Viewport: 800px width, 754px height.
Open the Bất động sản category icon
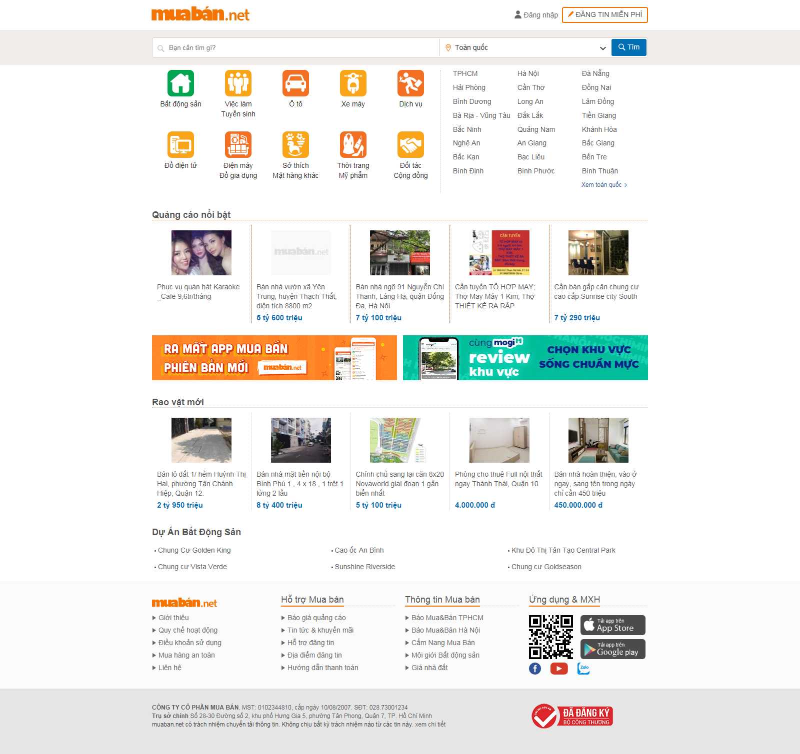pyautogui.click(x=180, y=83)
